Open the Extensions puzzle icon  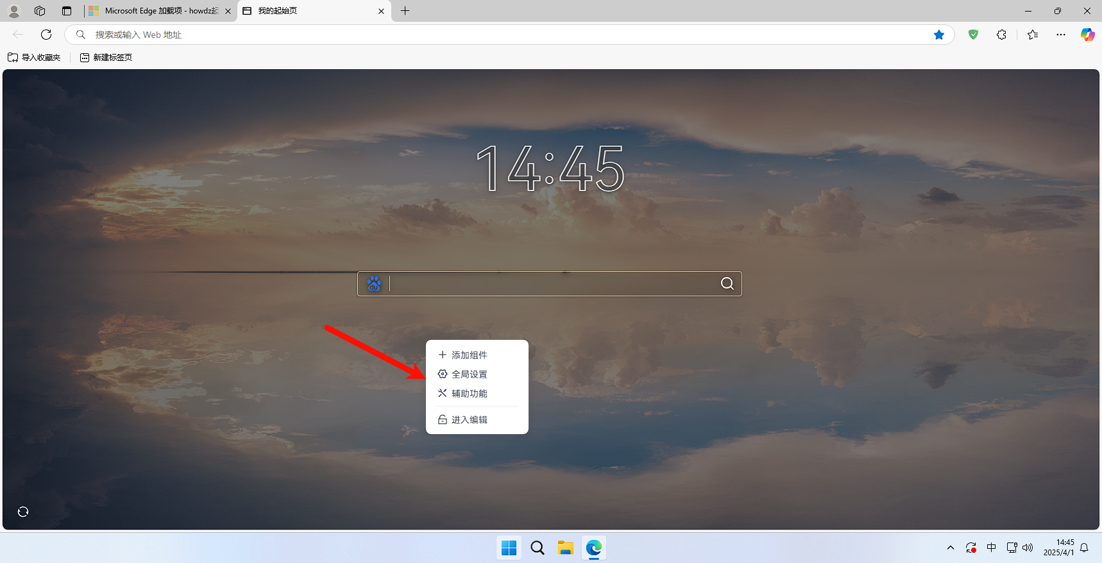tap(1001, 35)
